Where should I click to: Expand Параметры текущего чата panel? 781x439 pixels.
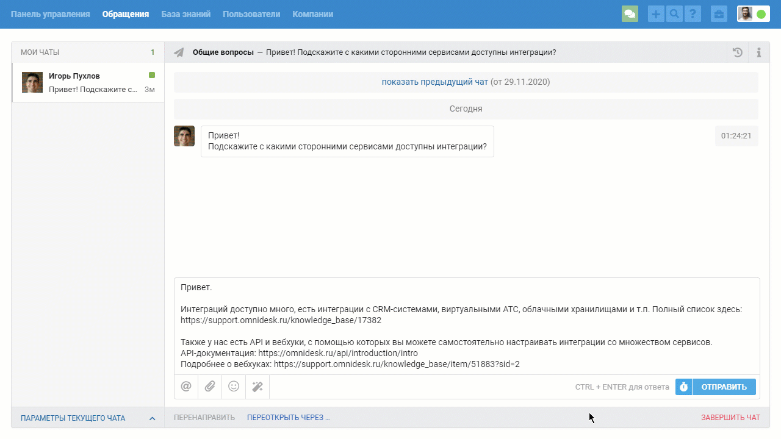[x=88, y=418]
